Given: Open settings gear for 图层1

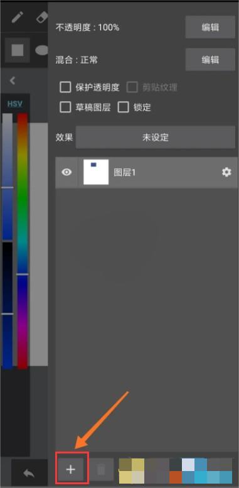Looking at the screenshot, I should [226, 172].
